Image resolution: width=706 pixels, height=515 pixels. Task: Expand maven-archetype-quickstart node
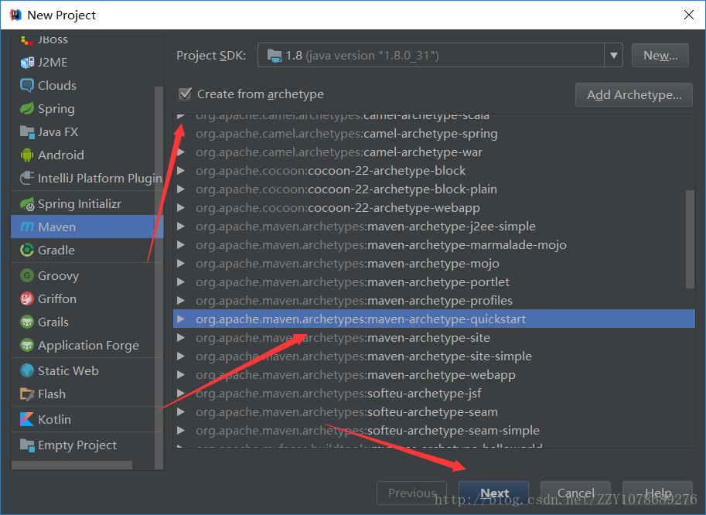(181, 319)
